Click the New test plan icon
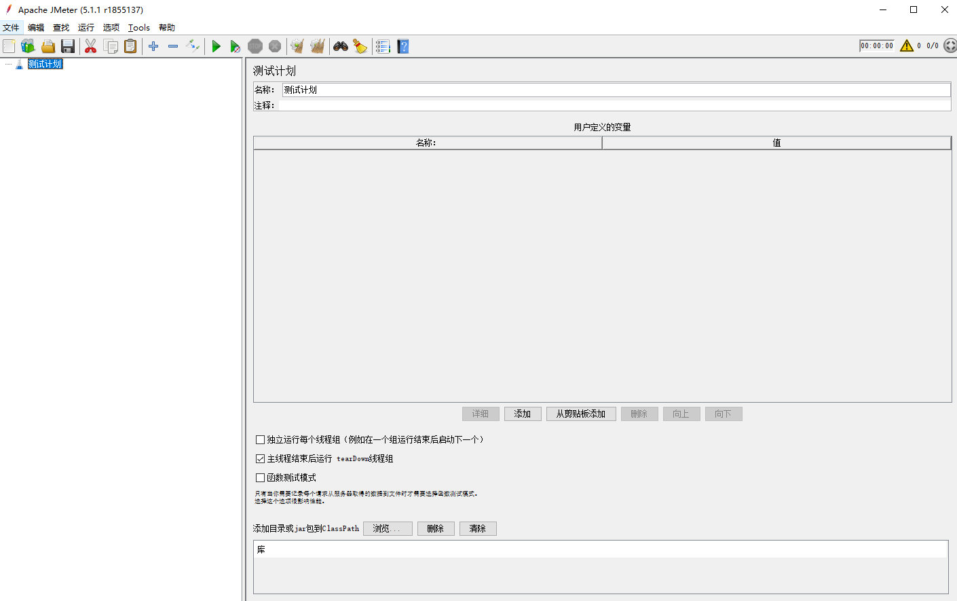 (9, 46)
